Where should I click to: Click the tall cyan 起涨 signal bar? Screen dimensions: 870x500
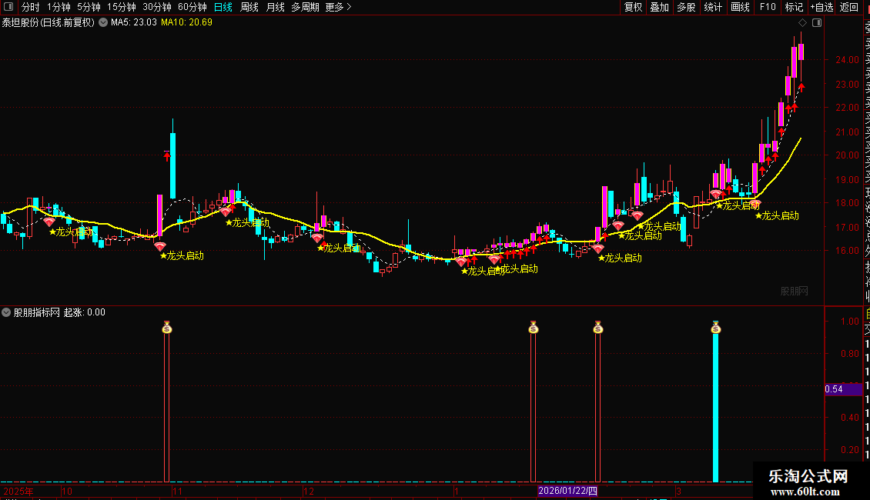[716, 408]
